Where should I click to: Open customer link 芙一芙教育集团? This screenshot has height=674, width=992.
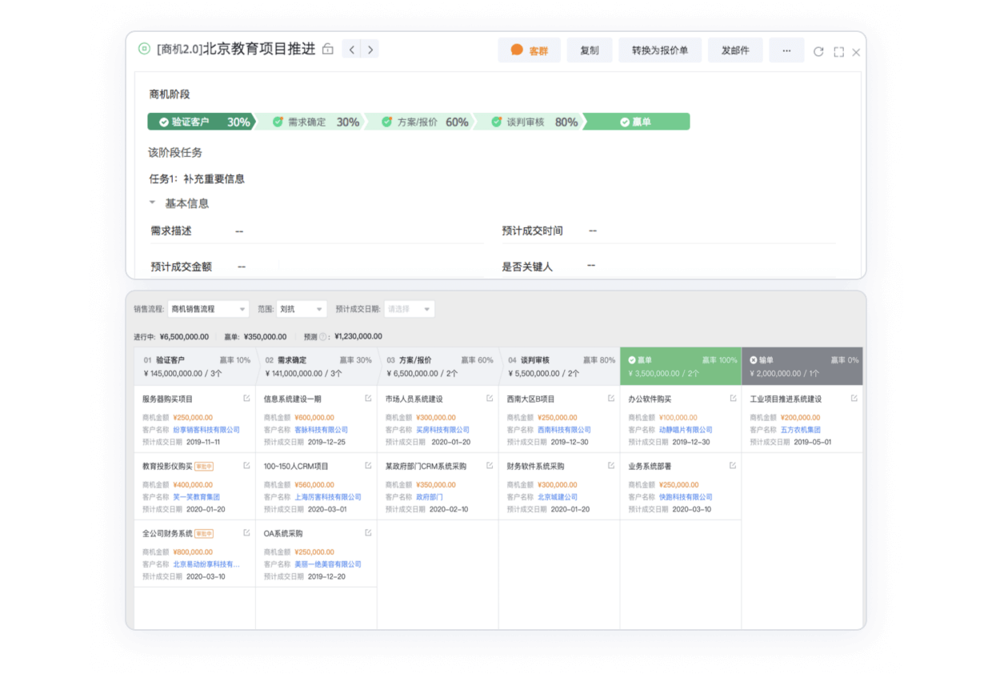click(196, 497)
